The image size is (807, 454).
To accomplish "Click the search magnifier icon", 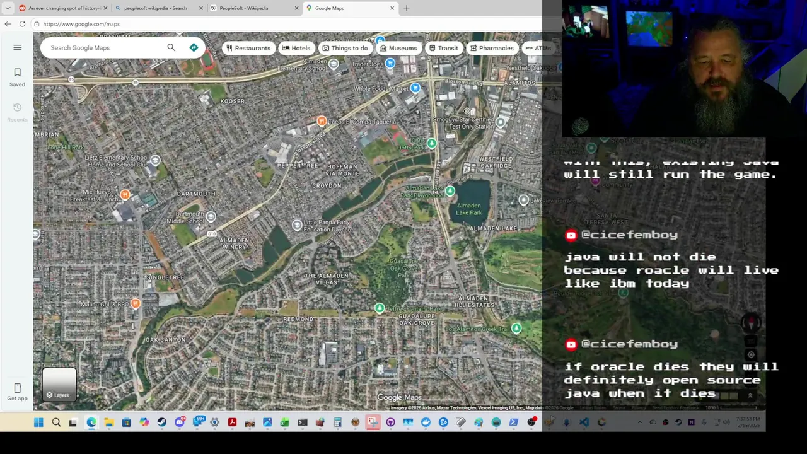I will pos(171,47).
